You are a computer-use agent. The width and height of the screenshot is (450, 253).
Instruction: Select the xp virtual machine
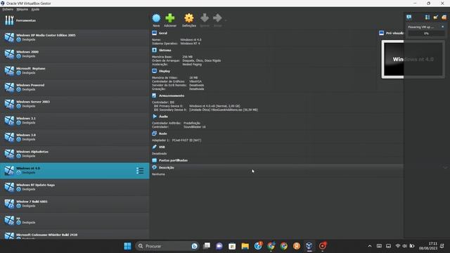pos(75,220)
